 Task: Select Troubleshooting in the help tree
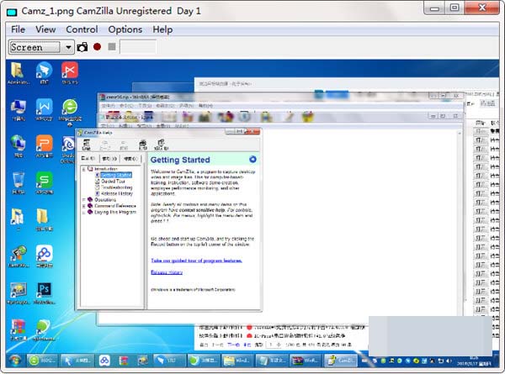(117, 187)
